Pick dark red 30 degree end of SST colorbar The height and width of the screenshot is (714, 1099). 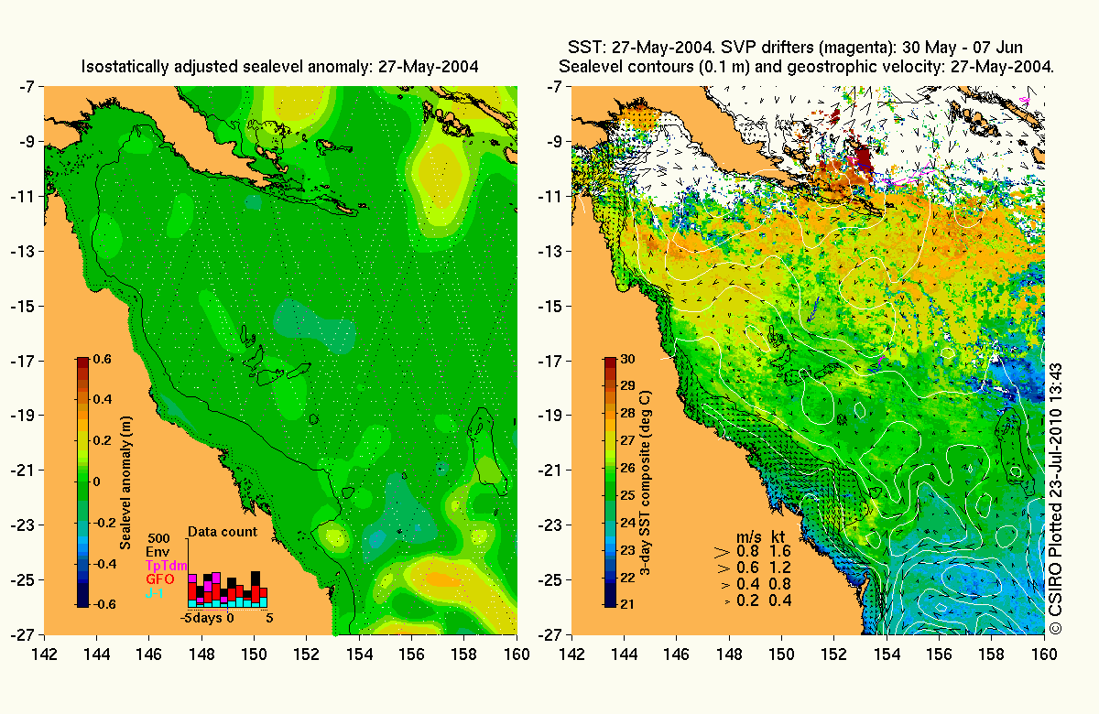pos(610,363)
